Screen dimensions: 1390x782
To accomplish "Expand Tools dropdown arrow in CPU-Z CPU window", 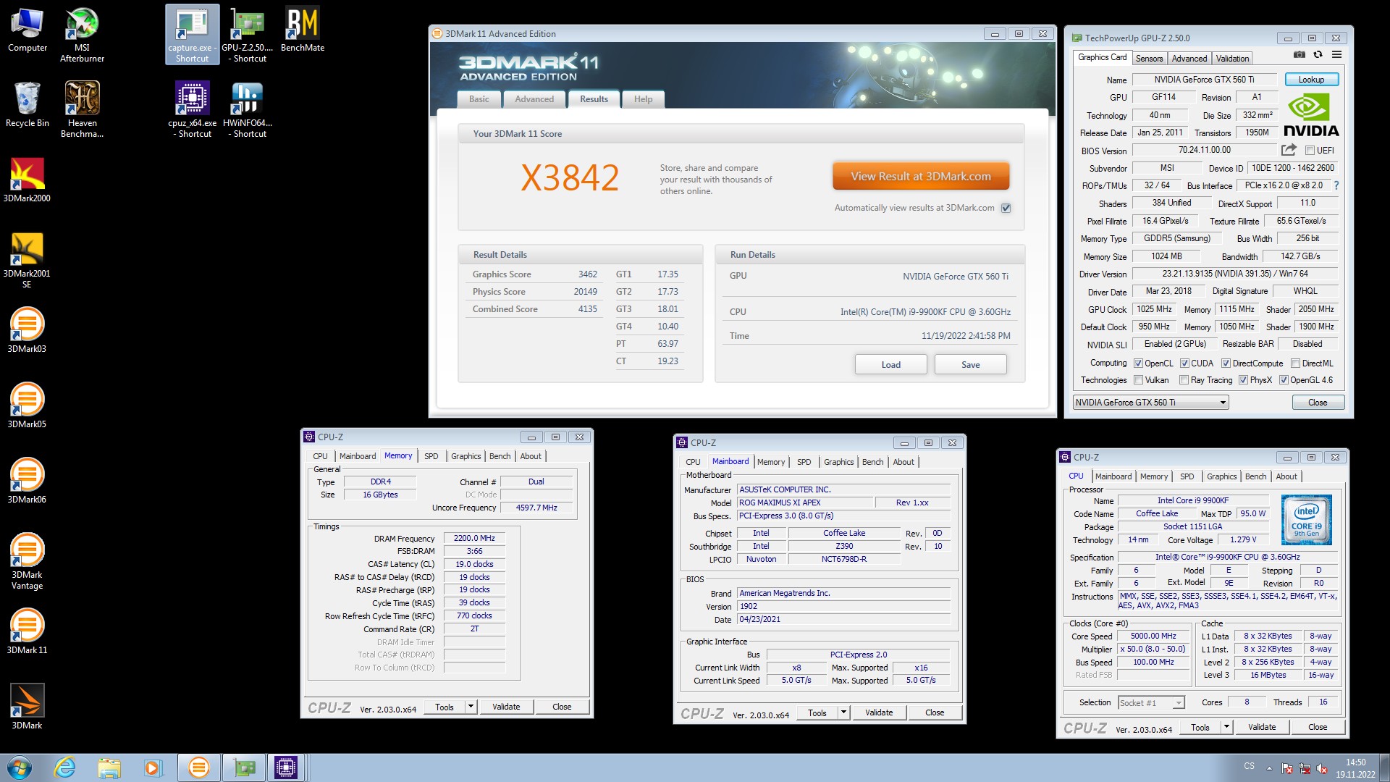I will 1226,727.
